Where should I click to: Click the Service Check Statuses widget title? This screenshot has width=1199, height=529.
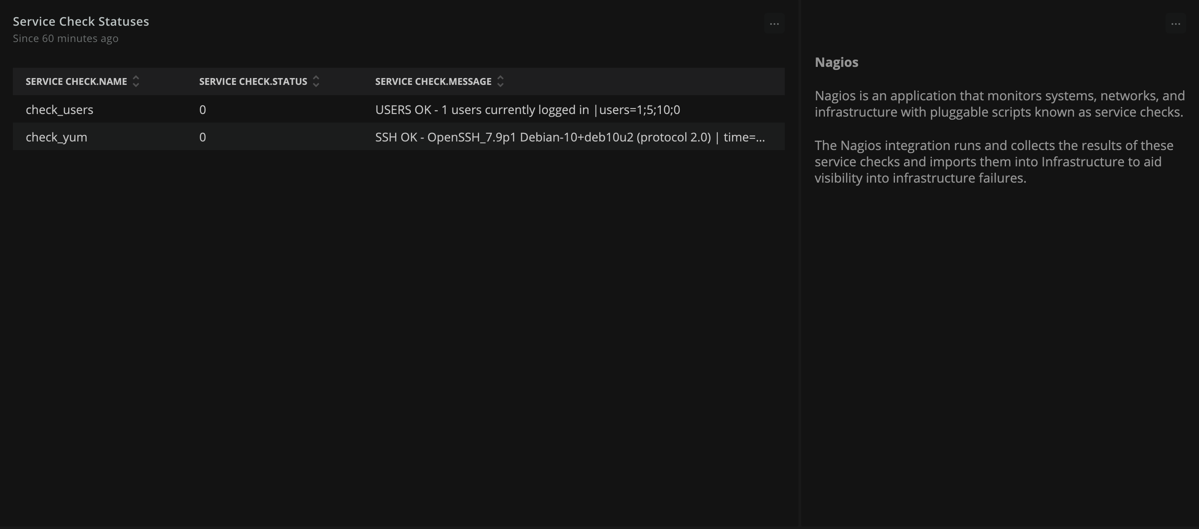point(81,21)
